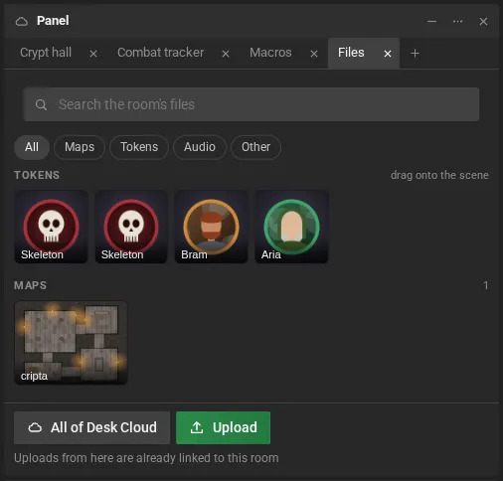Close the Panel window
Screen dimensions: 503x481
click(x=483, y=22)
